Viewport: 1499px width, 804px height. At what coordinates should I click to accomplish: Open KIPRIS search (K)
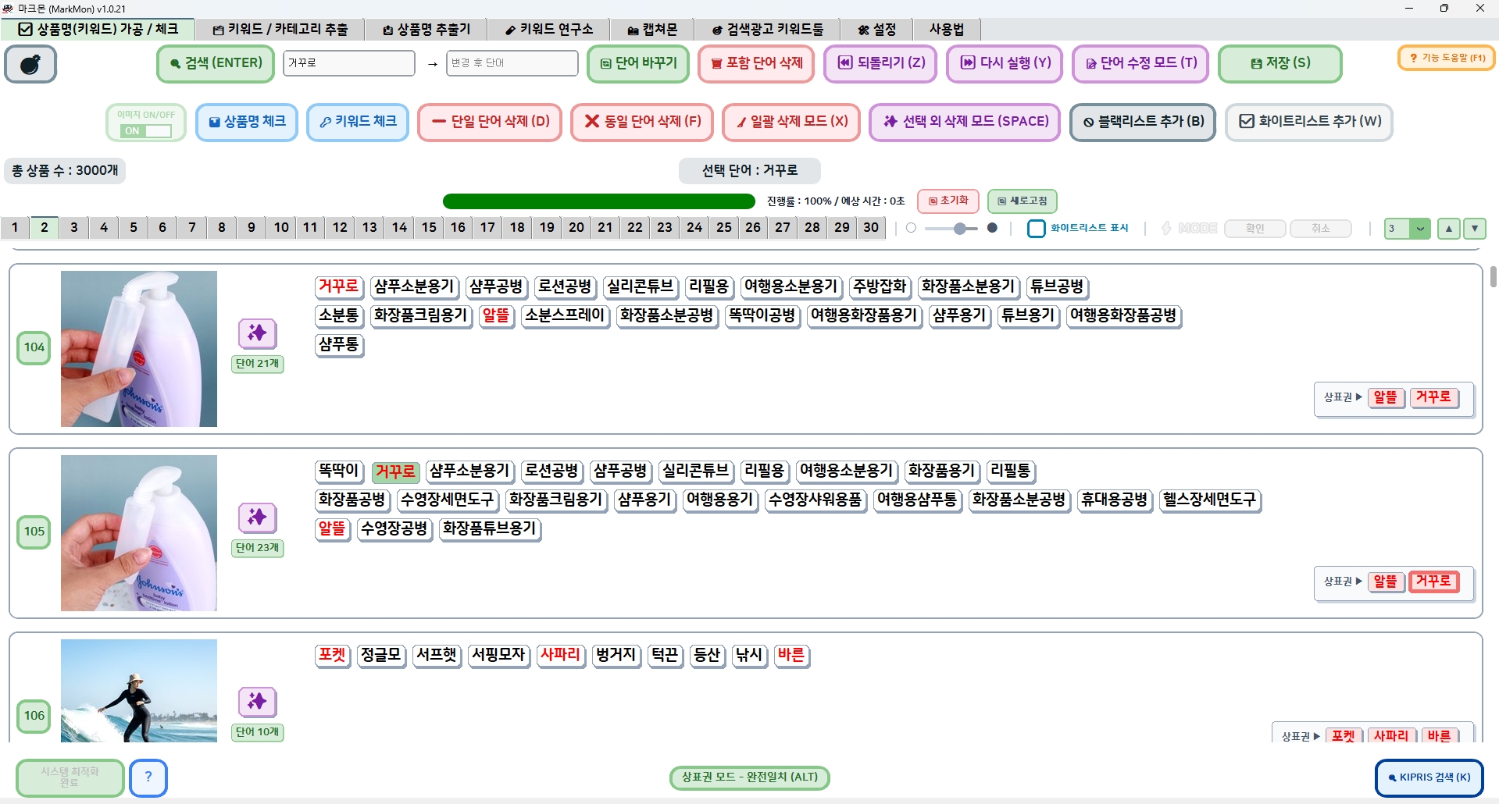coord(1429,777)
